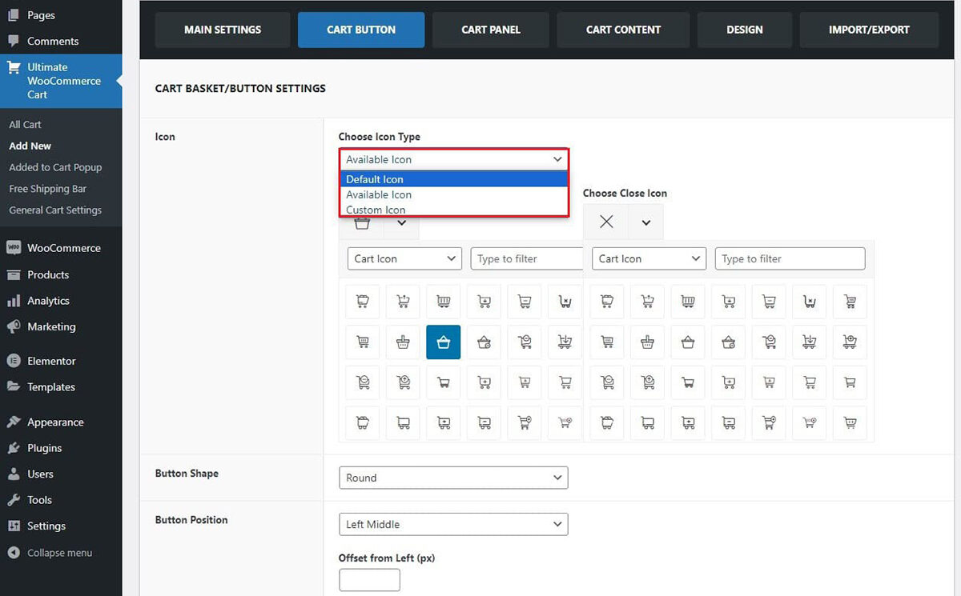The image size is (961, 596).
Task: Select the Cart Button tab
Action: click(x=361, y=30)
